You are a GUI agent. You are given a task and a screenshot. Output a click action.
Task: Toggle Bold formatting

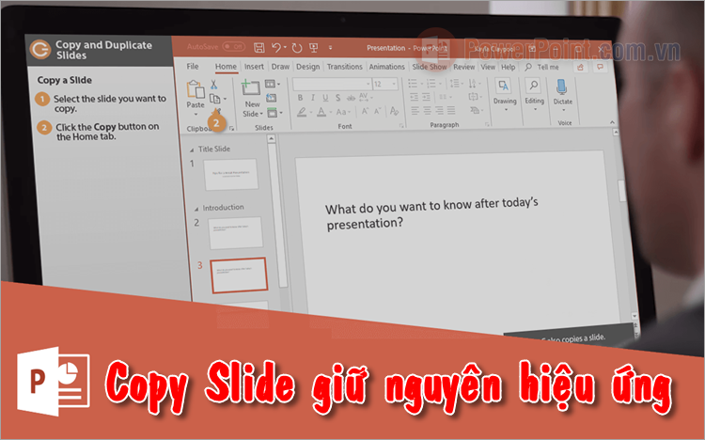[x=300, y=98]
